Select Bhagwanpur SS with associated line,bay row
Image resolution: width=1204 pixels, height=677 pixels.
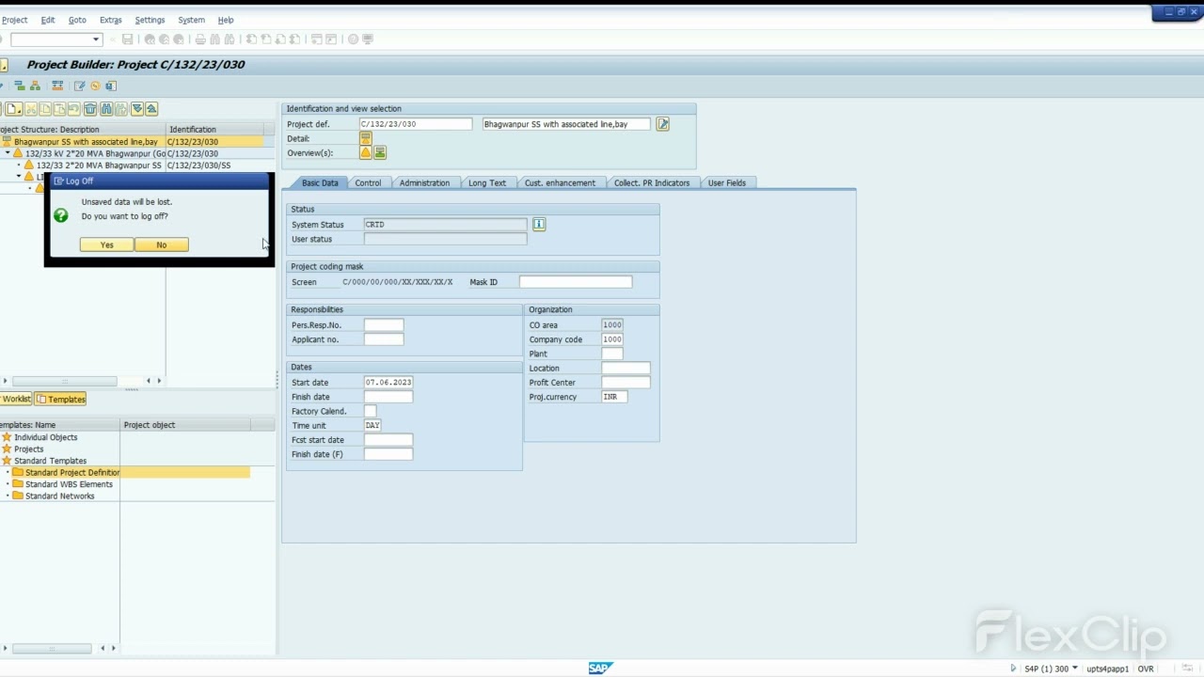tap(132, 142)
